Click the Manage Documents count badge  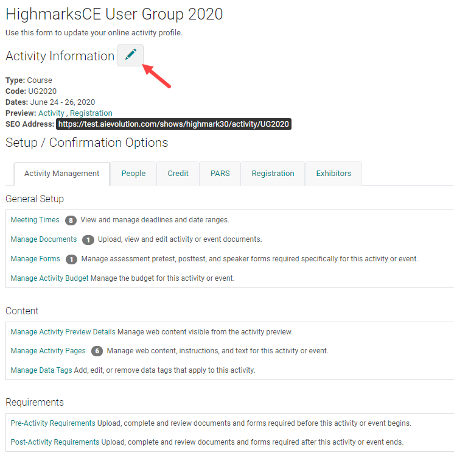click(88, 240)
